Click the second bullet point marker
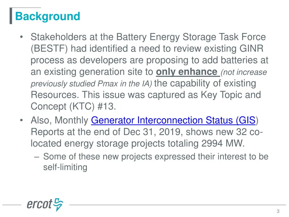Screen dimensions: 289x217 coord(21,120)
